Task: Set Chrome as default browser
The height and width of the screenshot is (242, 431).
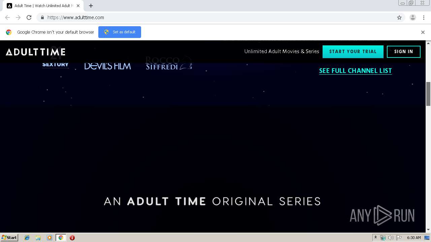Action: pyautogui.click(x=120, y=32)
